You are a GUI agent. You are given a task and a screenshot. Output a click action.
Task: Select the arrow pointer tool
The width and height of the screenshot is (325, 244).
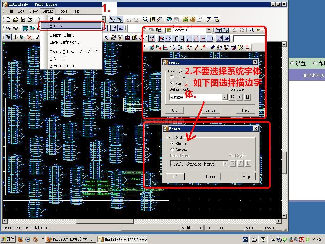click(x=8, y=37)
